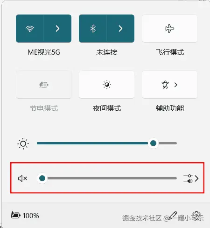The height and width of the screenshot is (228, 210).
Task: Click the battery saver leaf icon
Action: 44,85
